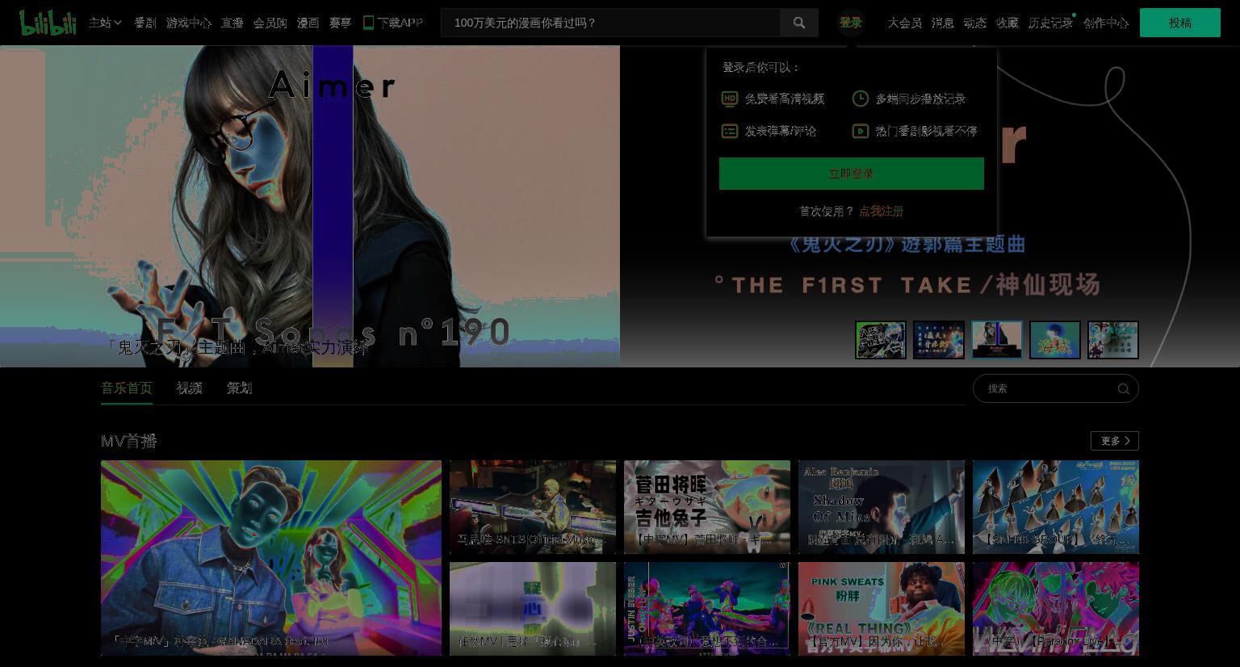Open 收藏 in the header
The width and height of the screenshot is (1240, 667).
tap(1007, 23)
